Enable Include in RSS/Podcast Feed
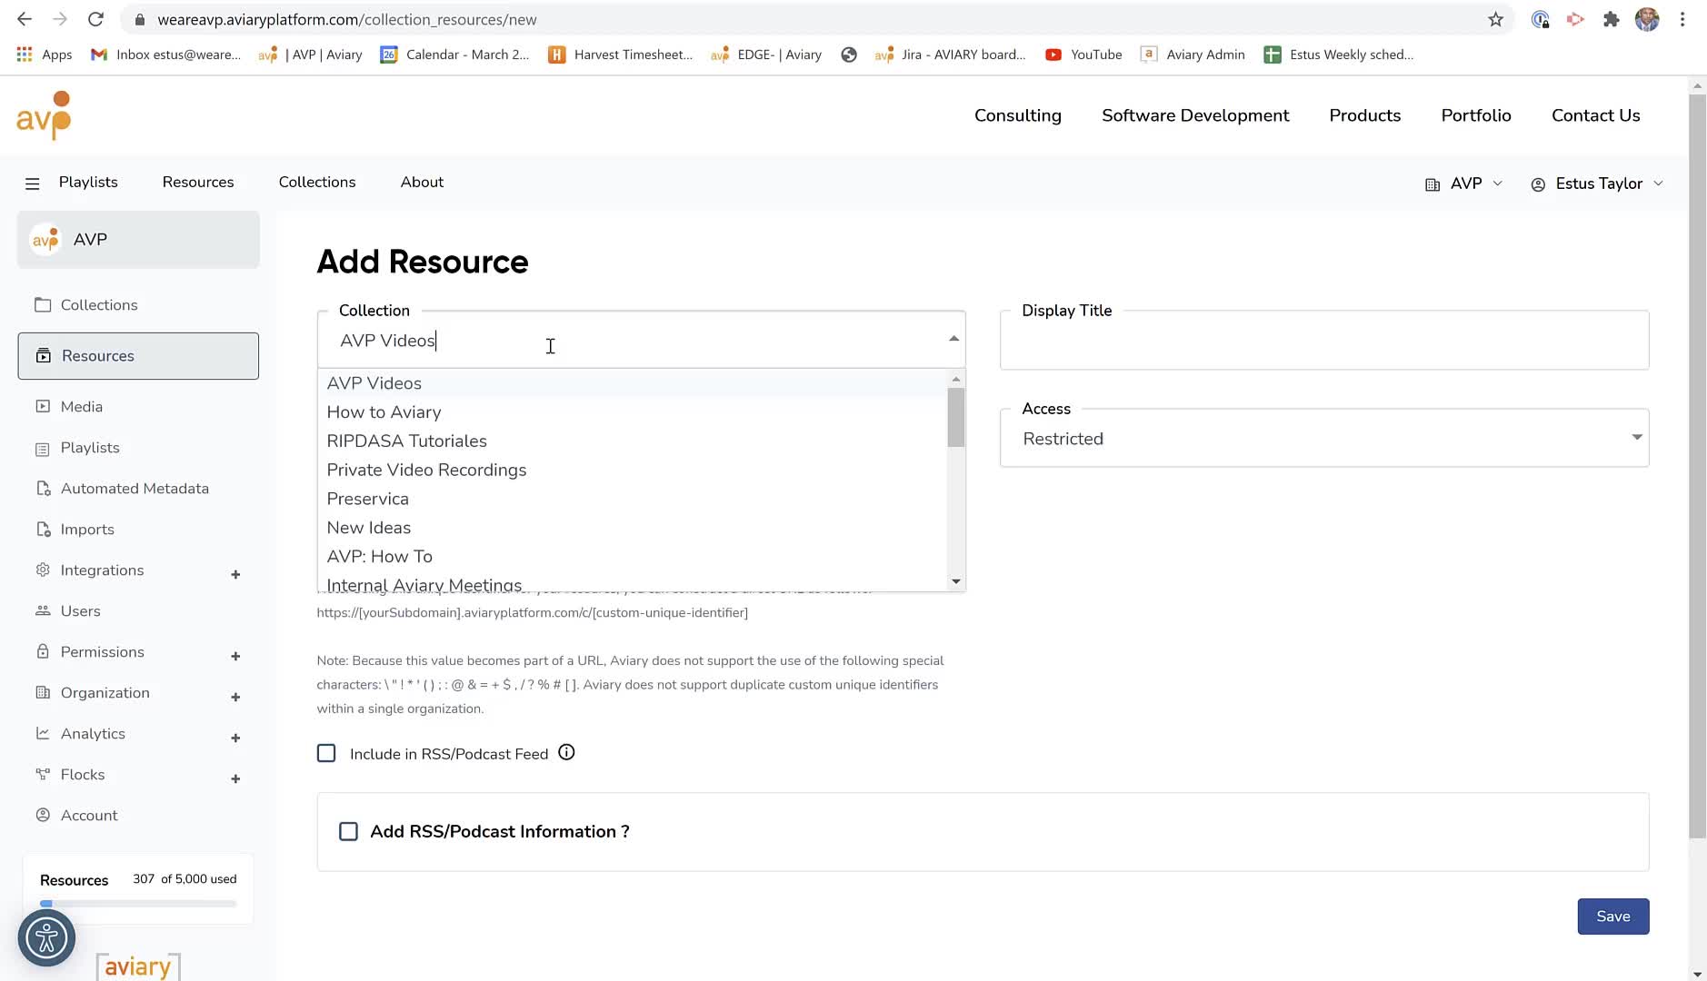 coord(326,753)
